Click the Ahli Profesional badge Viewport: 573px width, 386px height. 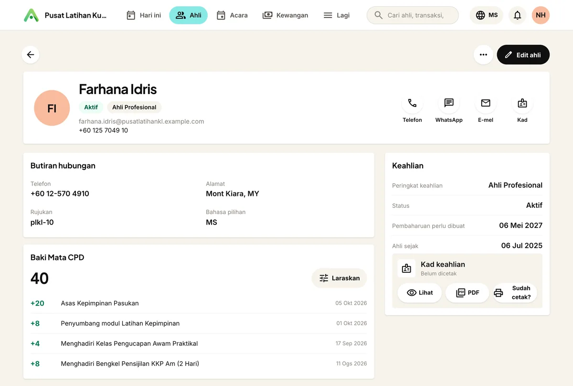tap(134, 107)
